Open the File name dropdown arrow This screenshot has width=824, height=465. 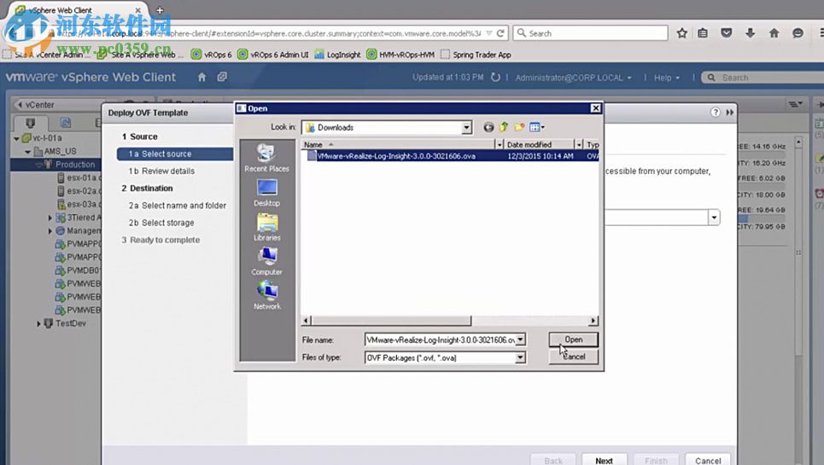click(520, 340)
